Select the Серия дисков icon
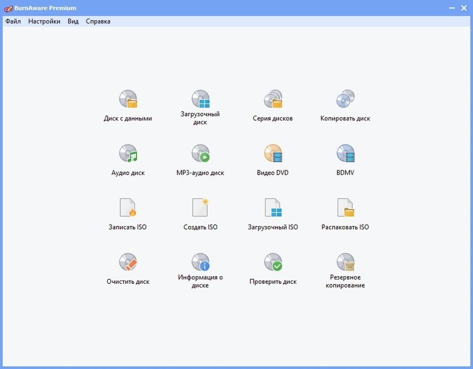This screenshot has width=473, height=369. (x=273, y=99)
